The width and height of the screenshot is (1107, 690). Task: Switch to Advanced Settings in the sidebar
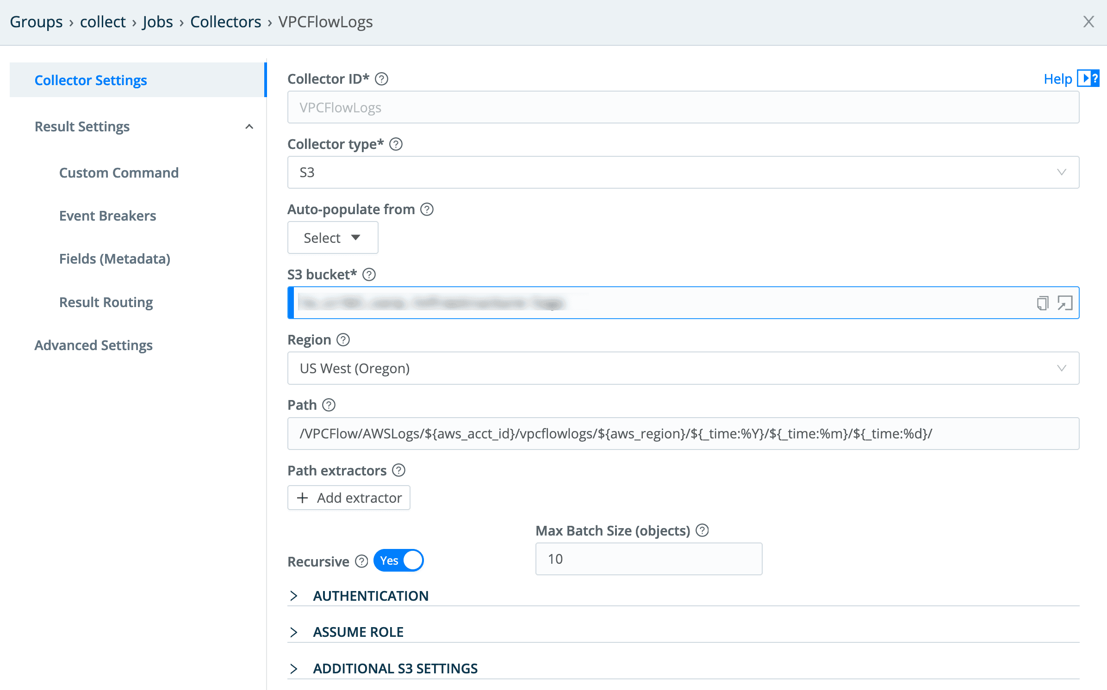coord(93,345)
